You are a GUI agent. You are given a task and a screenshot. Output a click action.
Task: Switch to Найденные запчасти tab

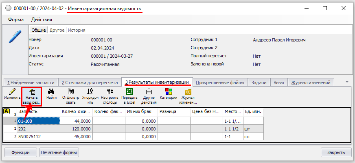tap(30, 83)
